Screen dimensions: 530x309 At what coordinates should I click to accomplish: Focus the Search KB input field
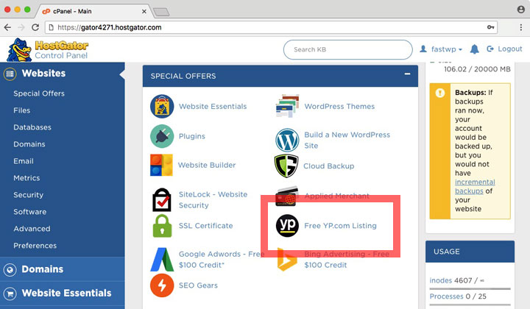click(x=347, y=49)
